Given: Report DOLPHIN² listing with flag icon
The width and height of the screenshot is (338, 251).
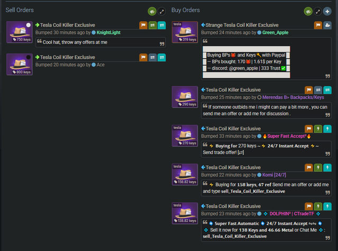Looking at the screenshot, I should tap(309, 206).
